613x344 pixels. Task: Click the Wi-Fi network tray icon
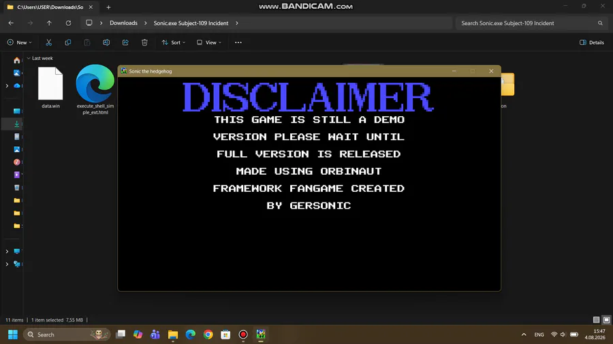click(554, 334)
